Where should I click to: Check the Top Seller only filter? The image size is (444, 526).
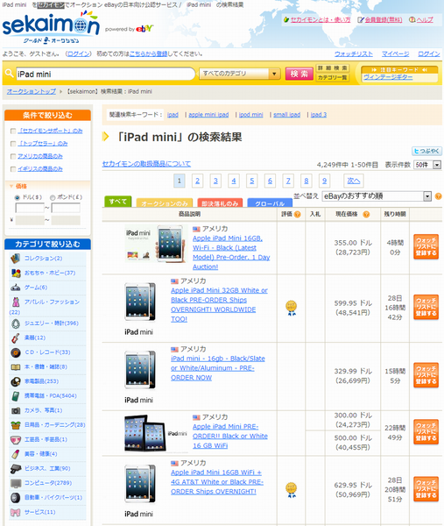click(13, 144)
